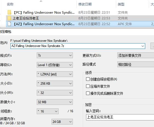Open the archive format 7z dropdown
Screen dimensions: 154x127
coord(55,55)
